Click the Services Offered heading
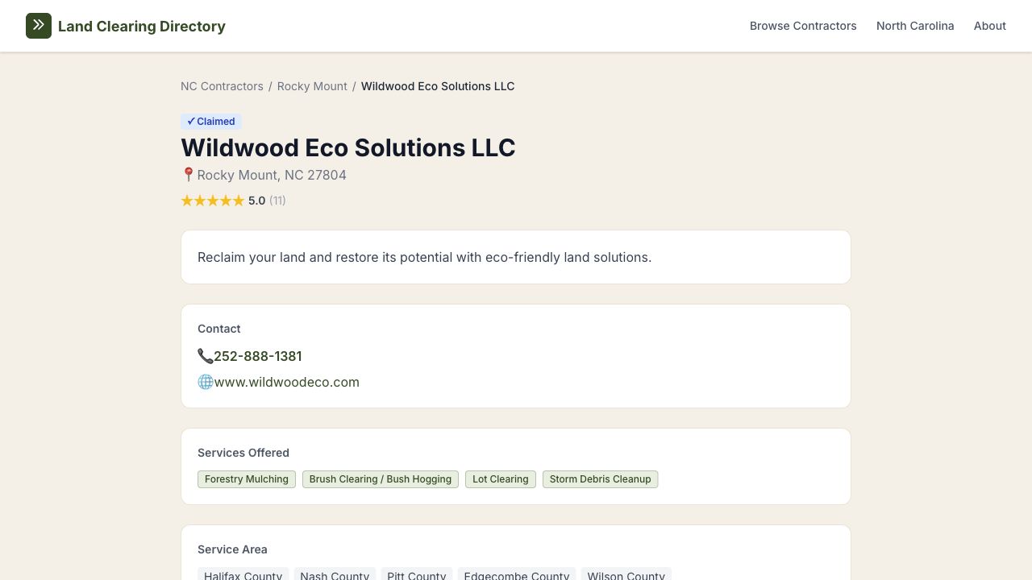The width and height of the screenshot is (1032, 580). tap(243, 453)
